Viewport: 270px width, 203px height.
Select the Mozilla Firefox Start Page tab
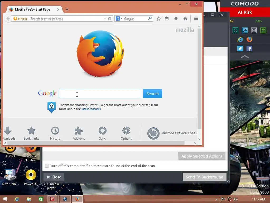click(32, 10)
